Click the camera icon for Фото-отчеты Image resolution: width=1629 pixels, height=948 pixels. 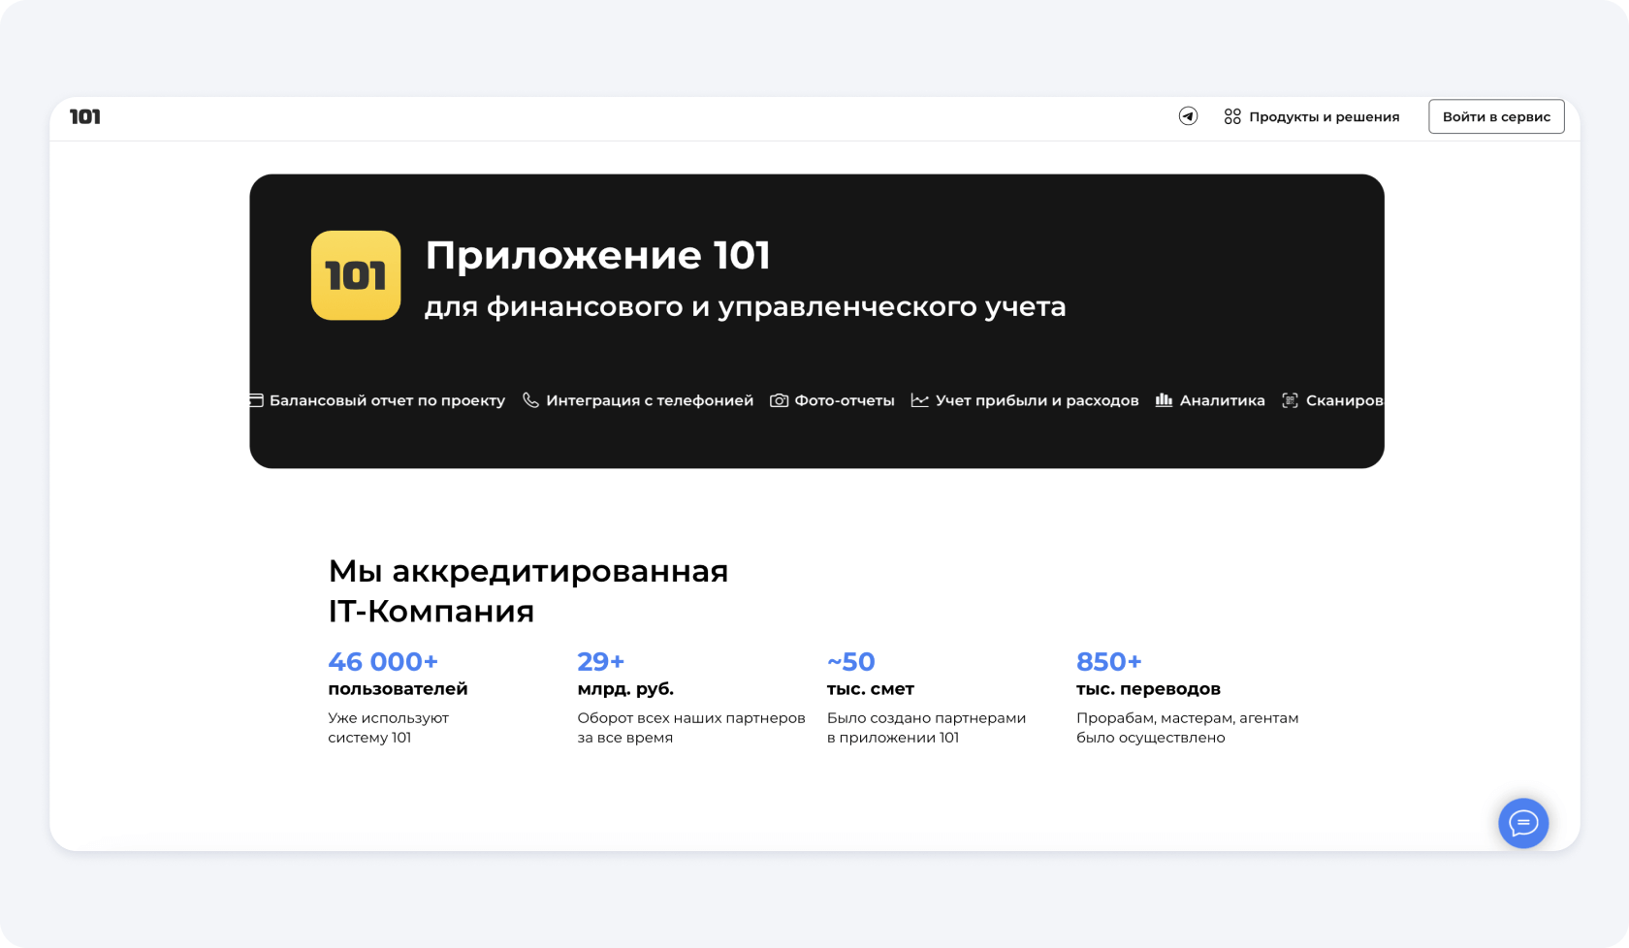pyautogui.click(x=779, y=400)
